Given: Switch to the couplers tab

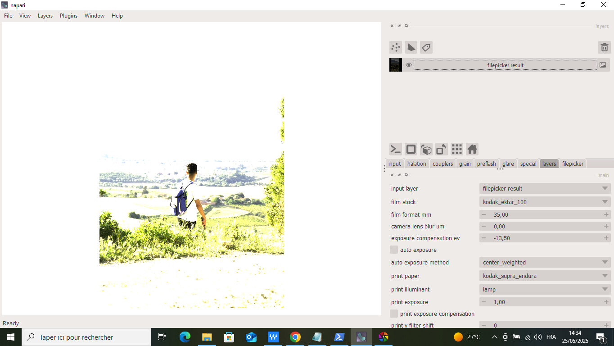Looking at the screenshot, I should (443, 164).
